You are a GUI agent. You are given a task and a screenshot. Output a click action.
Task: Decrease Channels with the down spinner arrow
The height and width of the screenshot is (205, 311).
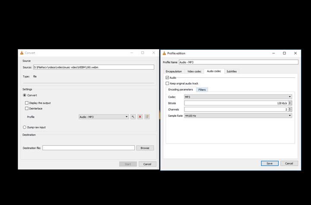point(290,110)
